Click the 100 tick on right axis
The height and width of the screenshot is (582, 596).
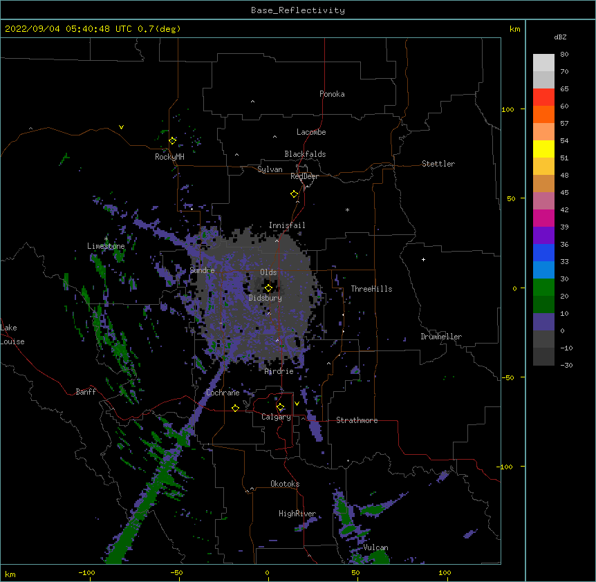click(x=507, y=110)
